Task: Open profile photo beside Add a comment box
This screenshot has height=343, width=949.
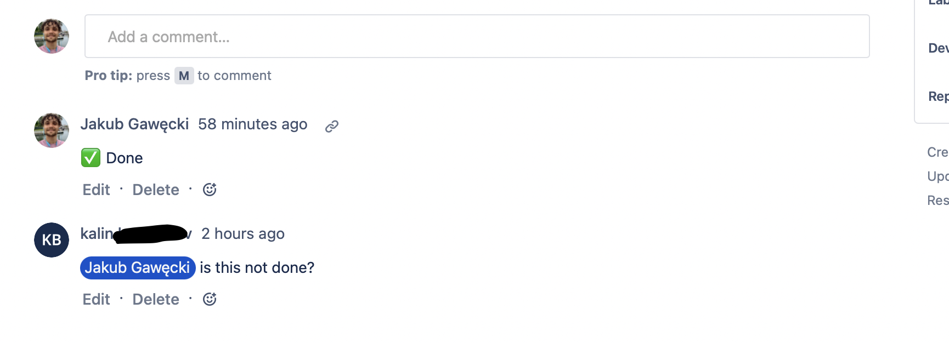Action: pyautogui.click(x=52, y=36)
